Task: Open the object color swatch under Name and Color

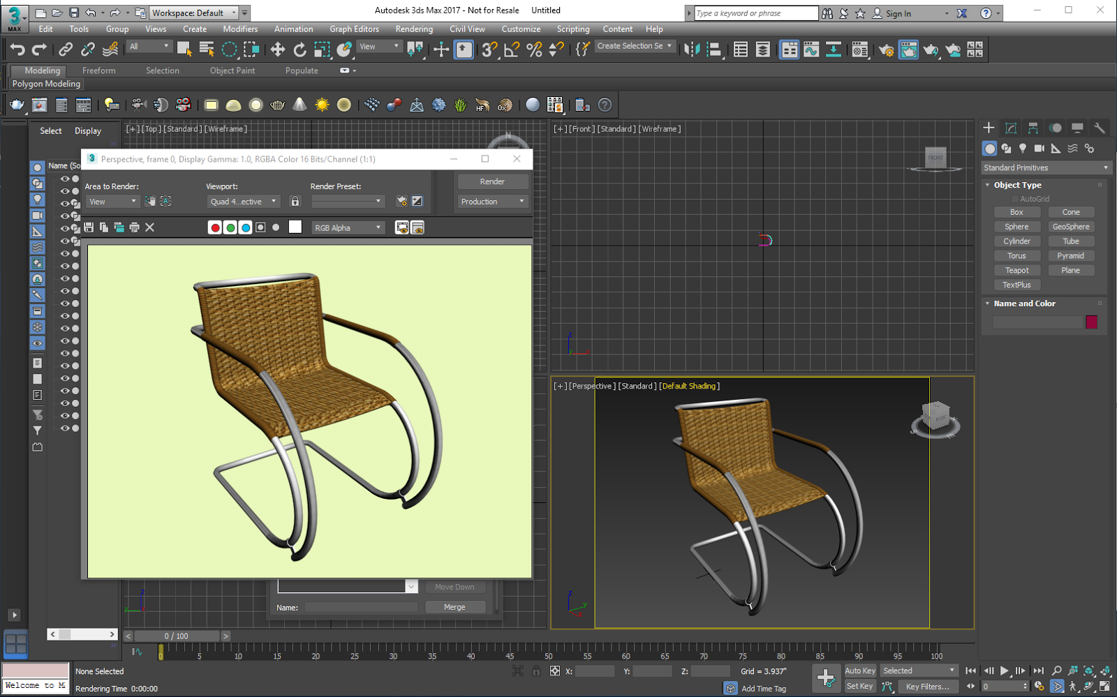Action: (1092, 322)
